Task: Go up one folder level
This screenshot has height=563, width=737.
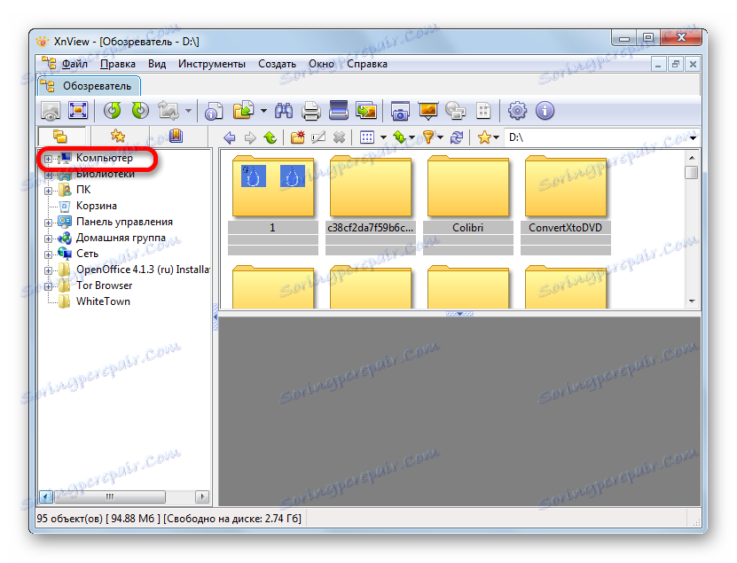Action: pyautogui.click(x=270, y=137)
